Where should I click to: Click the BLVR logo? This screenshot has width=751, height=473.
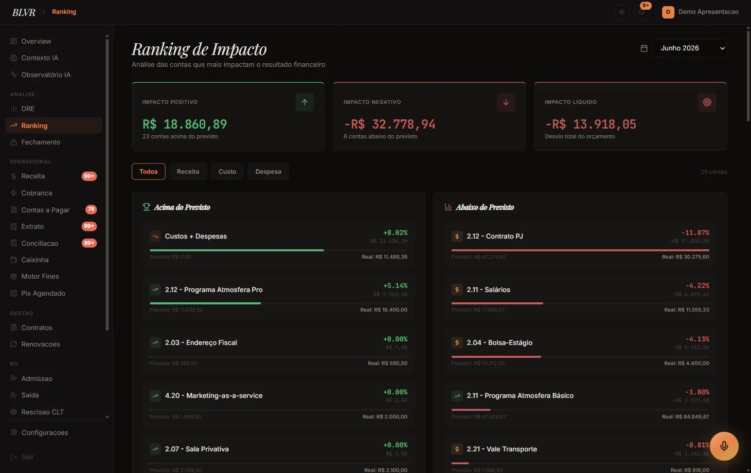point(24,12)
